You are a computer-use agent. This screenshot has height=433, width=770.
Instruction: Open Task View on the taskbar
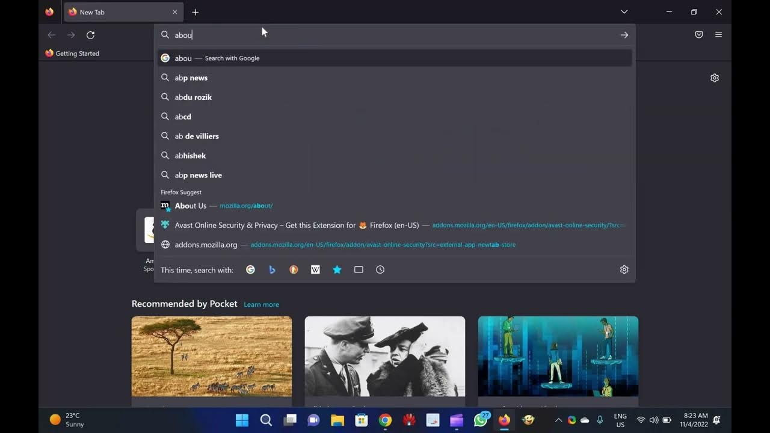[x=290, y=420]
